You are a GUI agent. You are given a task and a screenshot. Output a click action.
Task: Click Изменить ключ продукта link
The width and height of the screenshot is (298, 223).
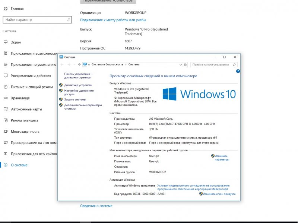[x=219, y=194]
